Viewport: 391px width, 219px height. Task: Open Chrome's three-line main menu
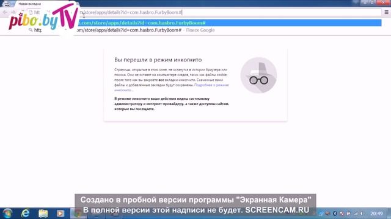coord(386,12)
